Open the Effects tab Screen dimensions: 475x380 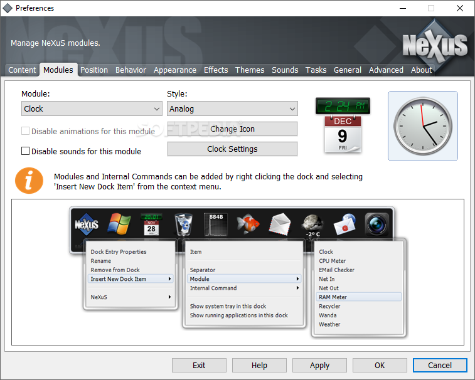click(216, 70)
